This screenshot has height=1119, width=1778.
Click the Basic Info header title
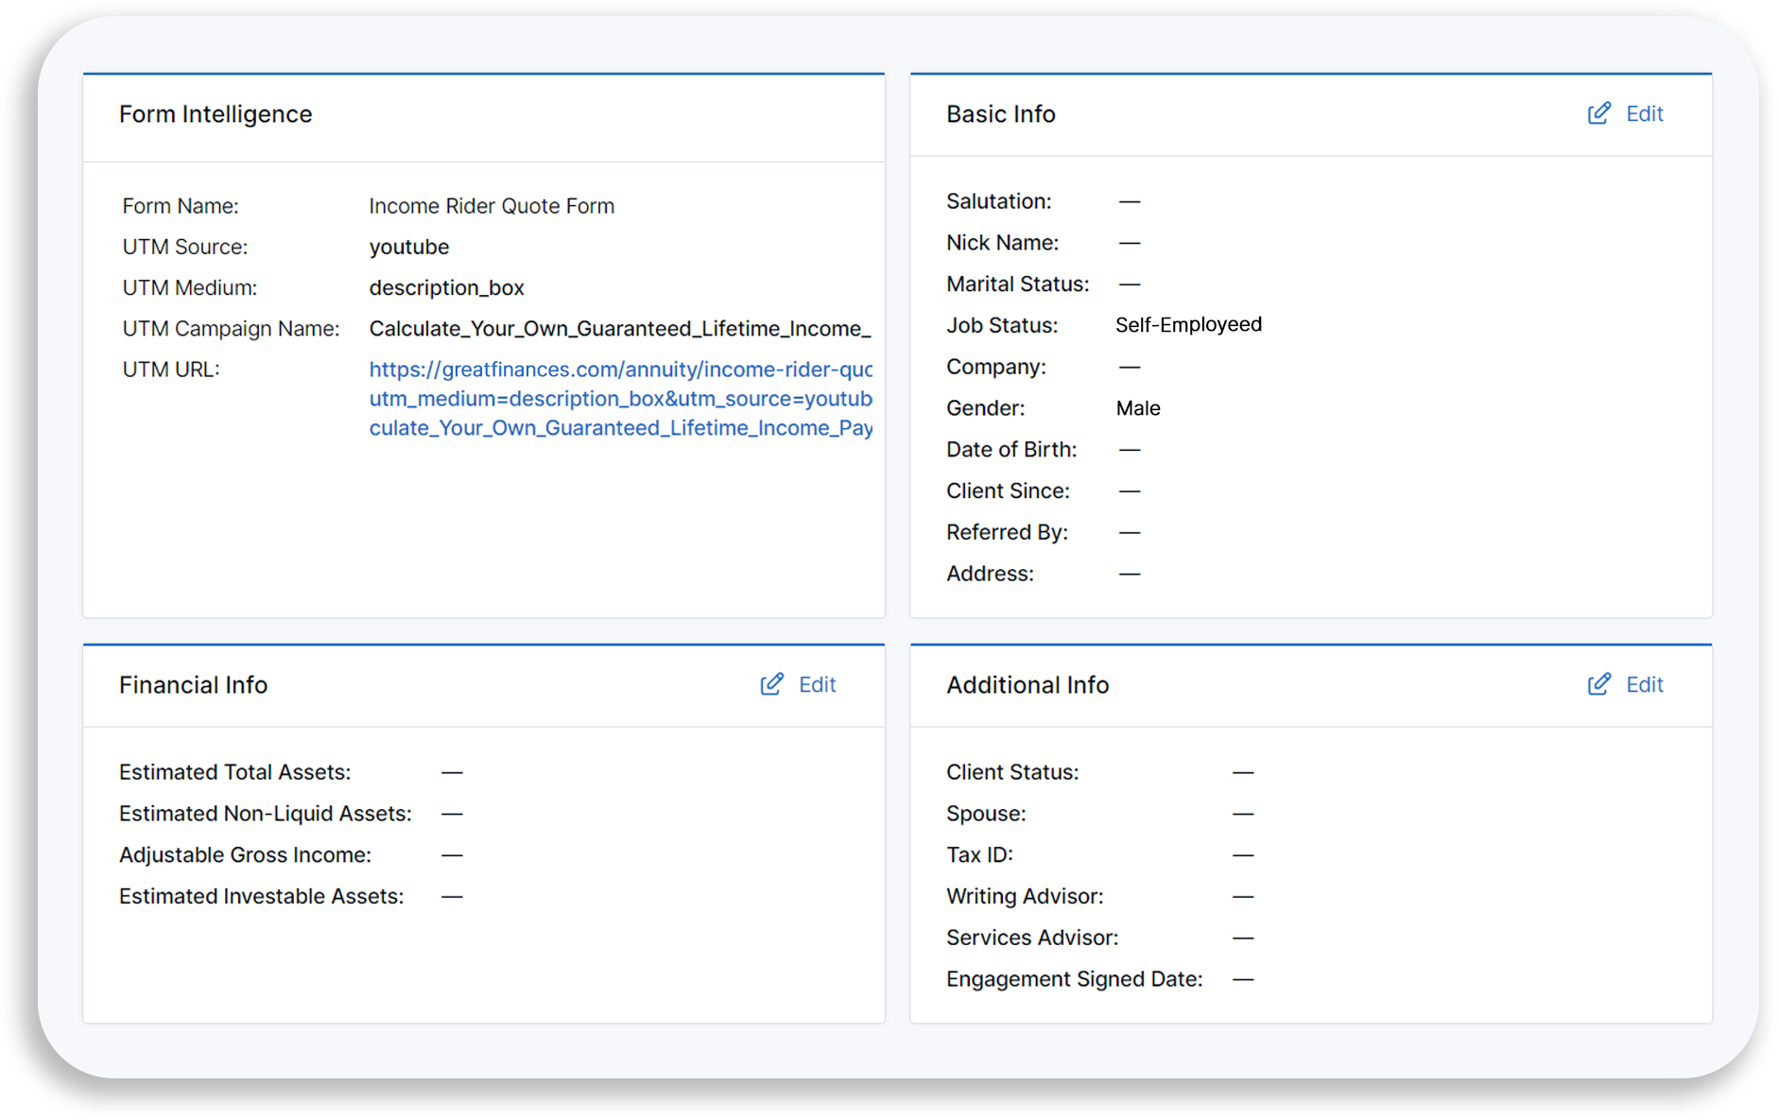1000,112
